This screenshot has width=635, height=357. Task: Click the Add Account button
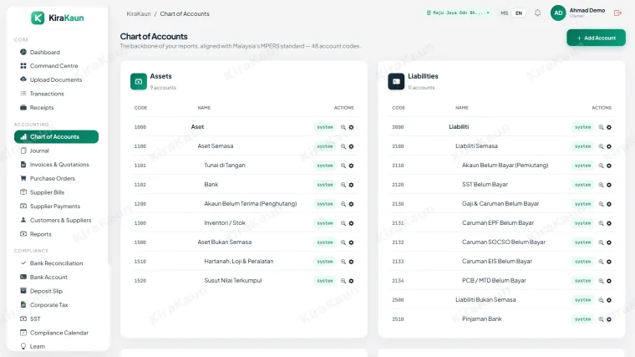596,38
